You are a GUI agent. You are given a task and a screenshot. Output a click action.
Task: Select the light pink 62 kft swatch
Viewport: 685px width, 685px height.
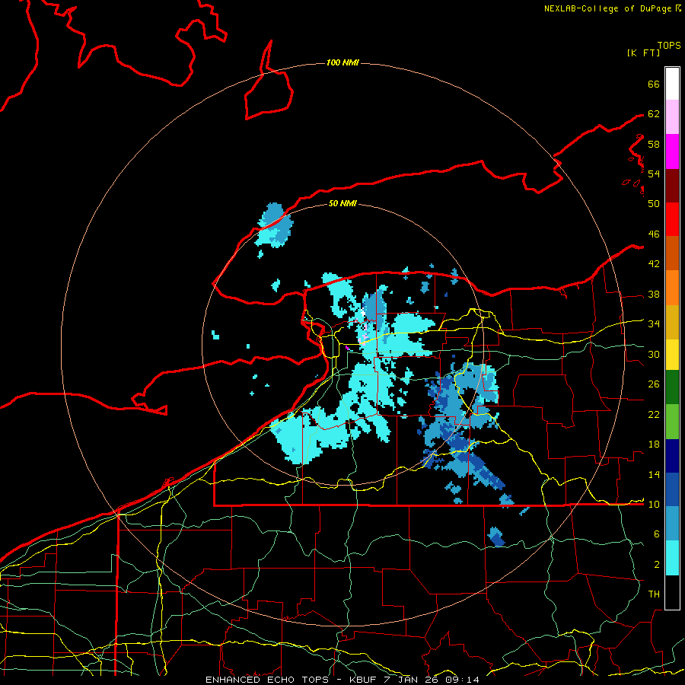click(672, 116)
